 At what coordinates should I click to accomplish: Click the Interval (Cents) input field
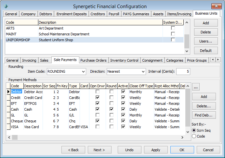183,71
